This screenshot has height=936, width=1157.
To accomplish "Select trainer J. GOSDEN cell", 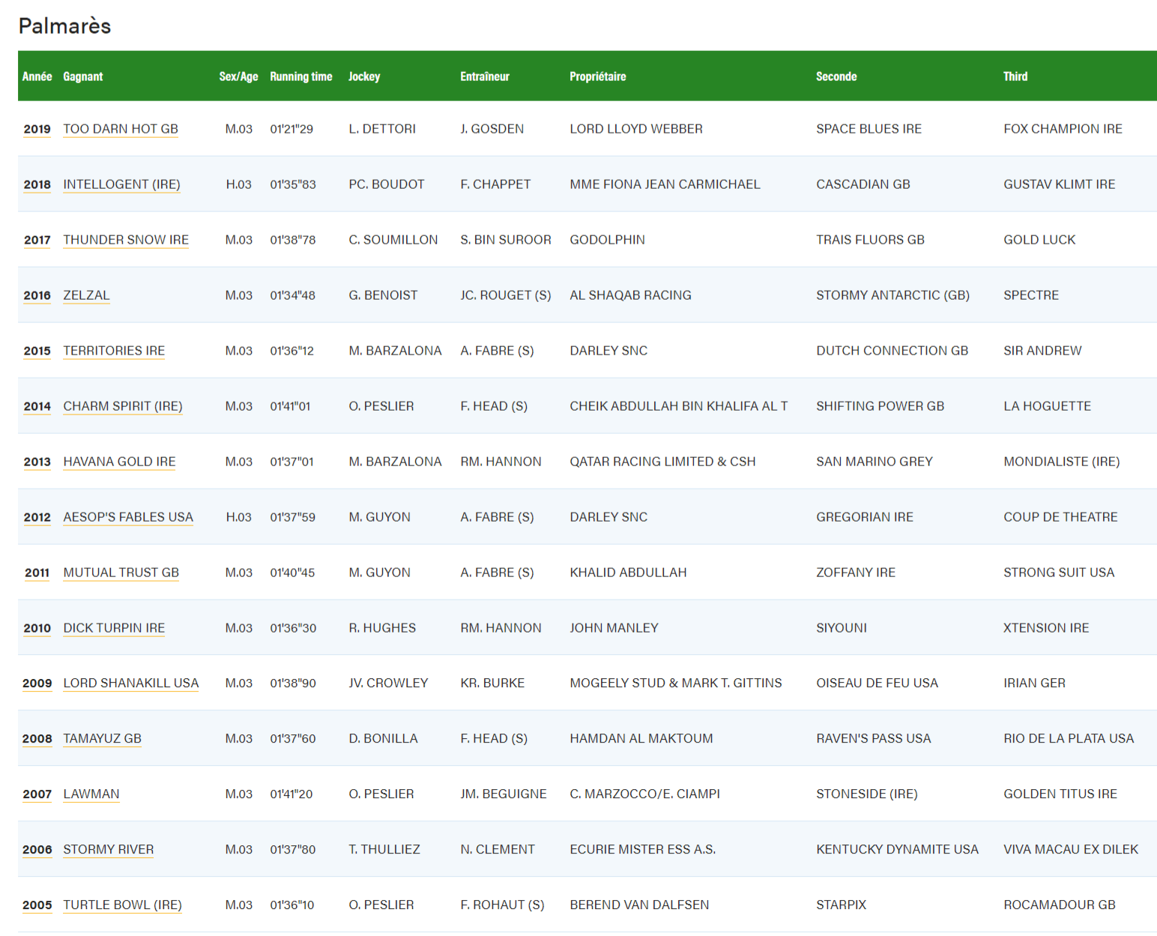I will [492, 129].
